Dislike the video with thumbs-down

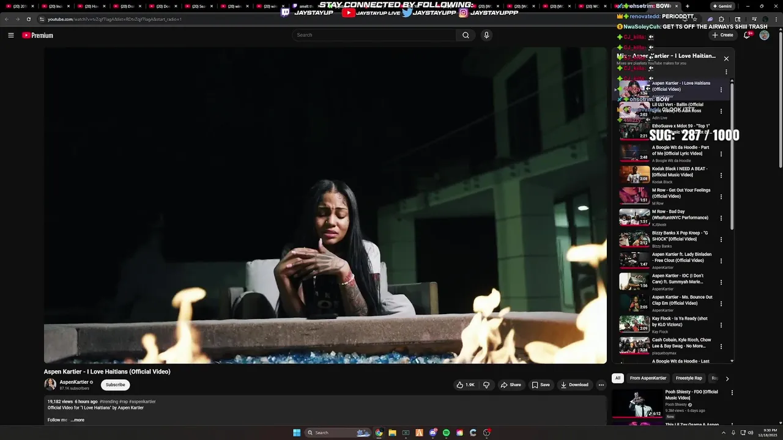click(x=486, y=385)
